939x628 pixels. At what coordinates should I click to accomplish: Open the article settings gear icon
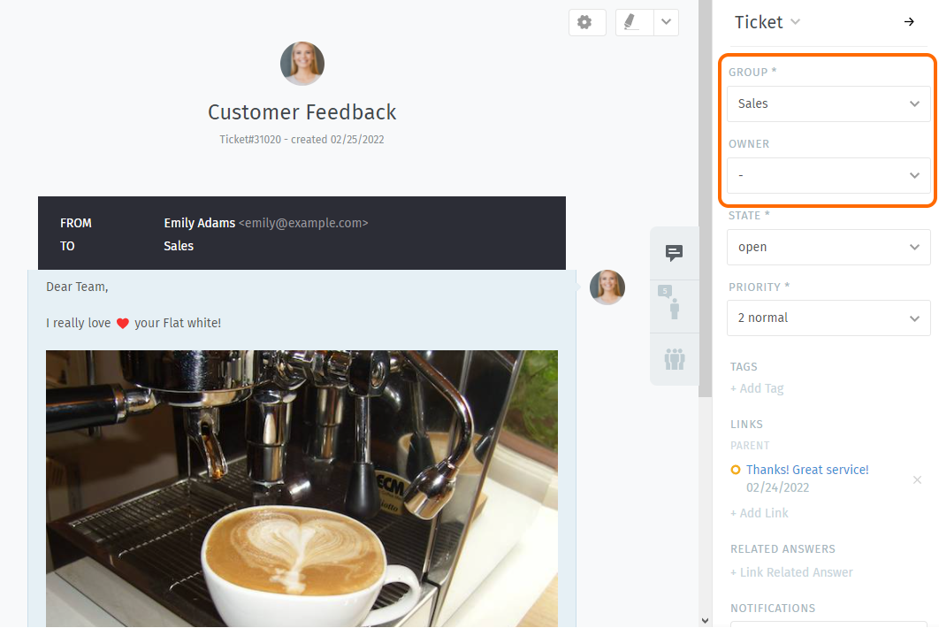tap(586, 22)
